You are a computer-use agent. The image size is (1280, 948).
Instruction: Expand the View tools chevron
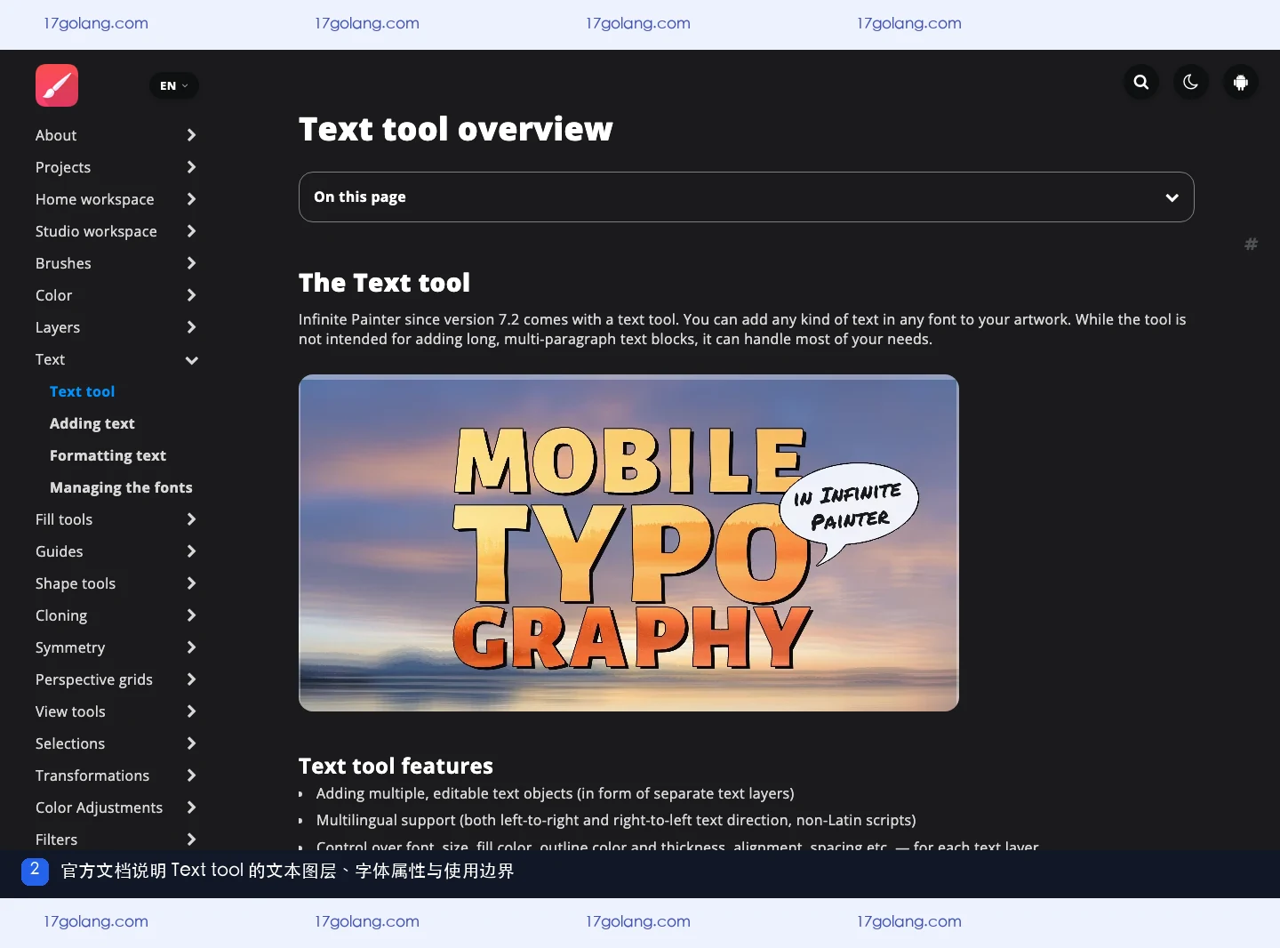(191, 711)
